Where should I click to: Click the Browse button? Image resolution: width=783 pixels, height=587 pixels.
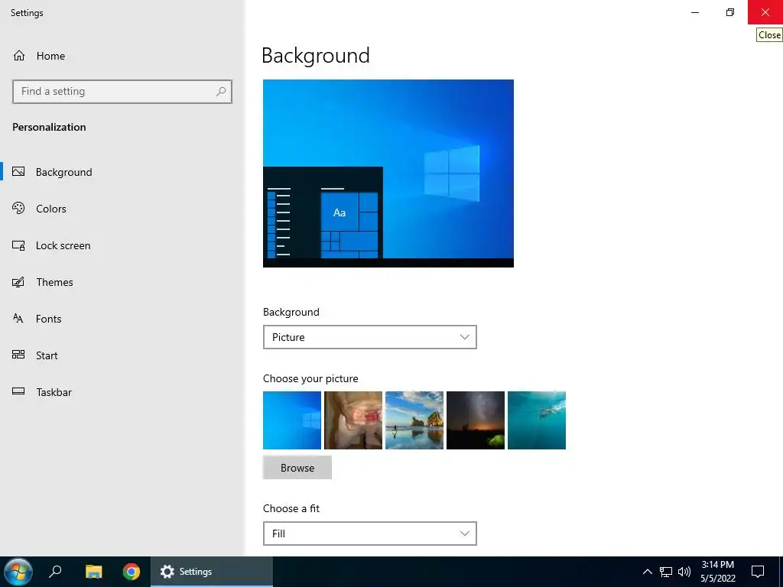click(x=297, y=468)
